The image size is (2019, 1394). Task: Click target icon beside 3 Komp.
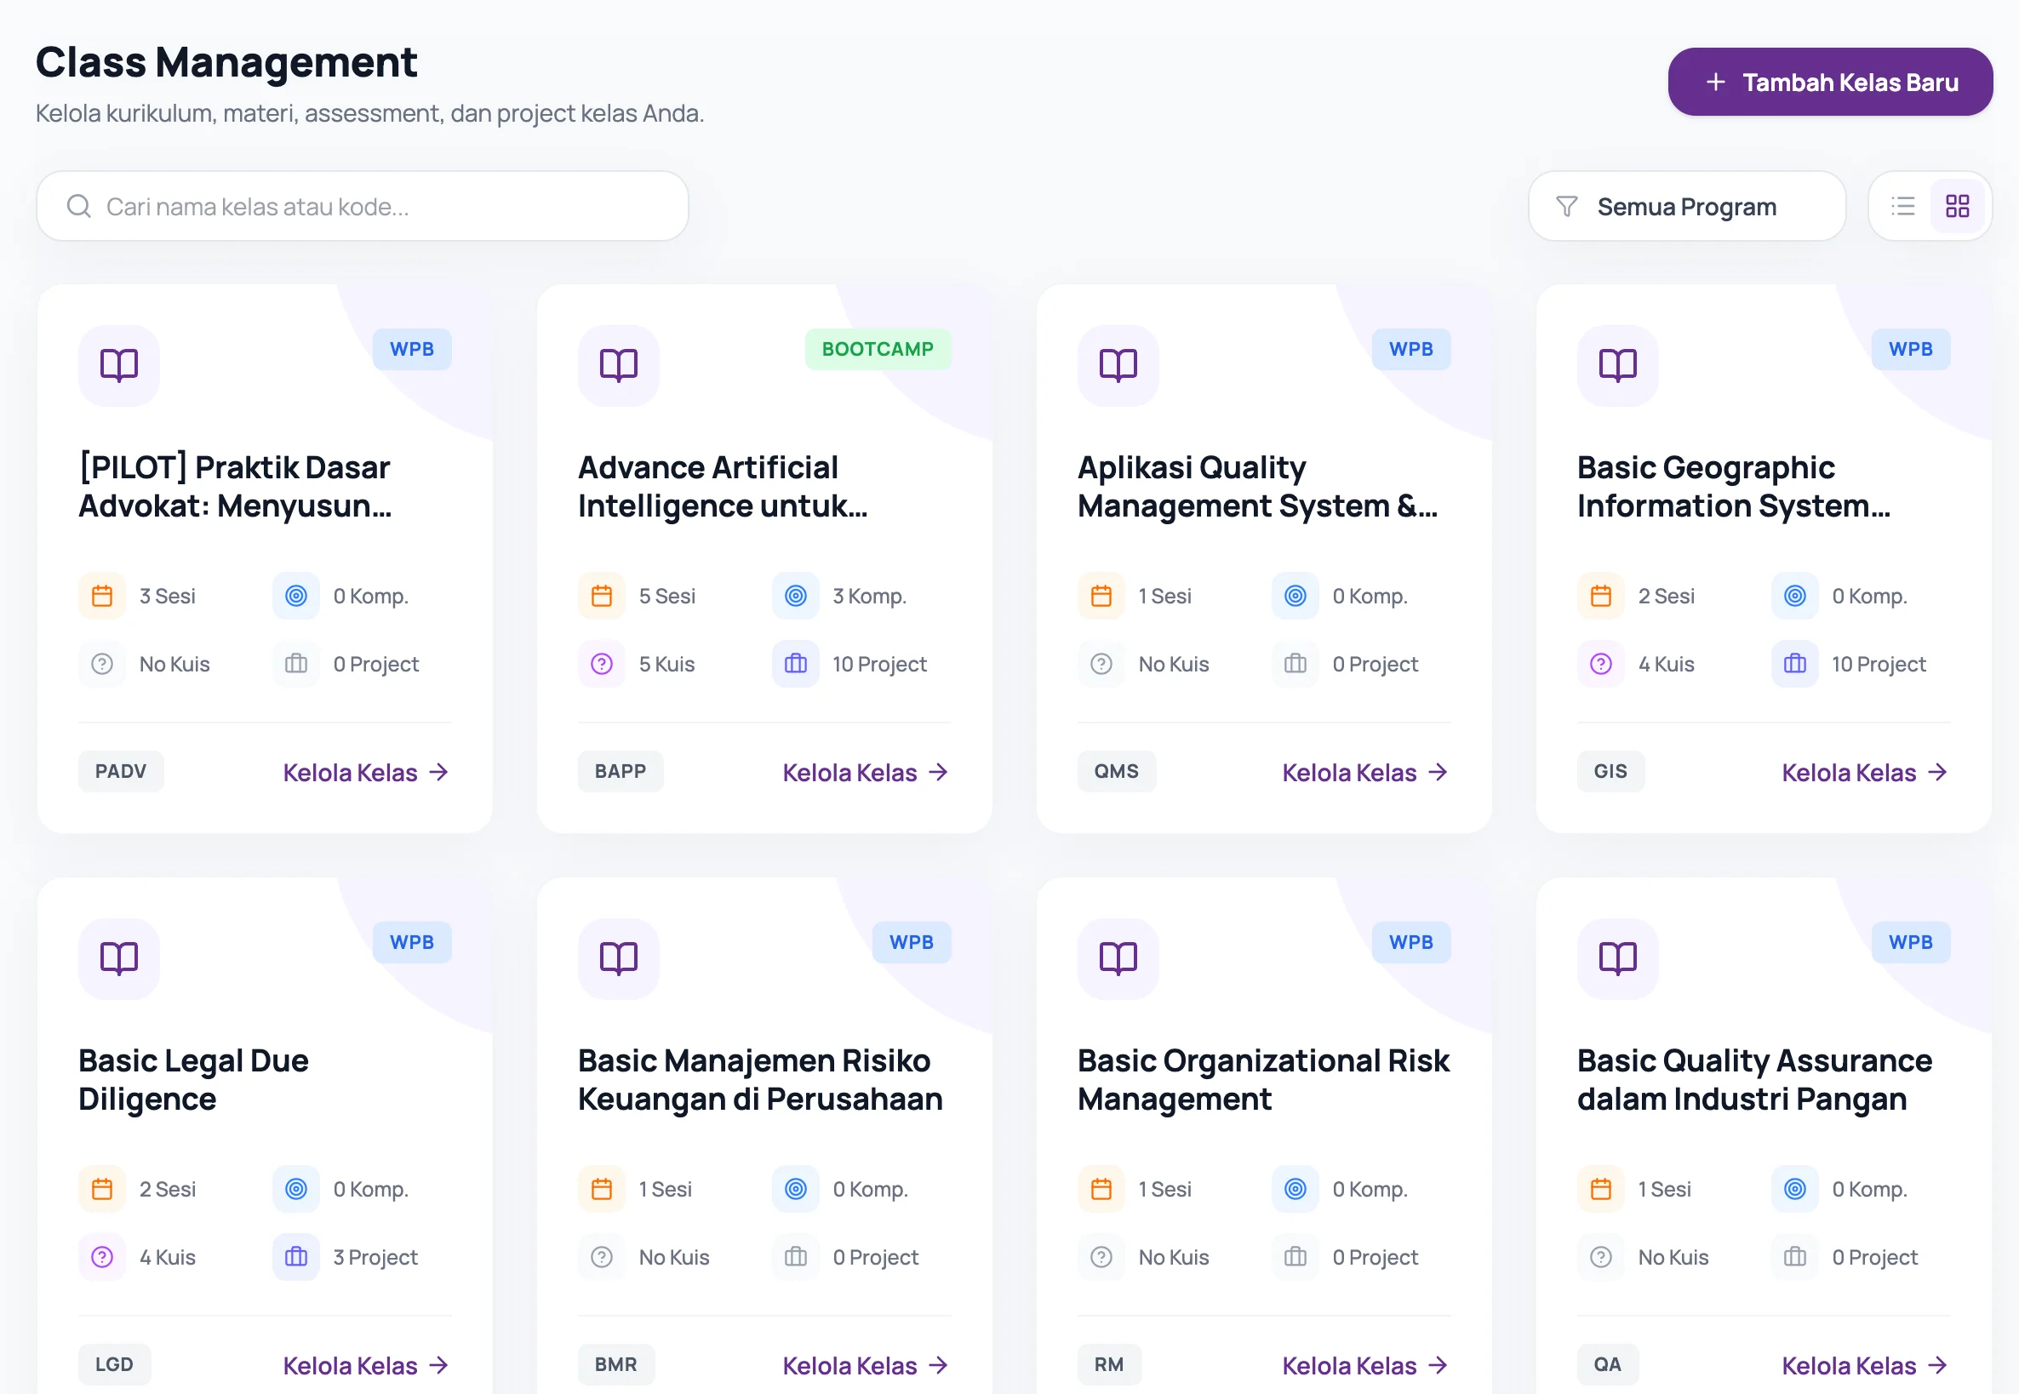point(795,596)
